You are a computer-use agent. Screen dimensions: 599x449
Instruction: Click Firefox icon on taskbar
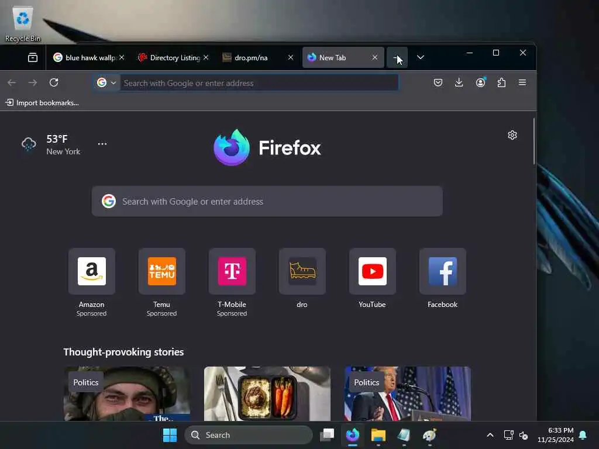point(353,435)
